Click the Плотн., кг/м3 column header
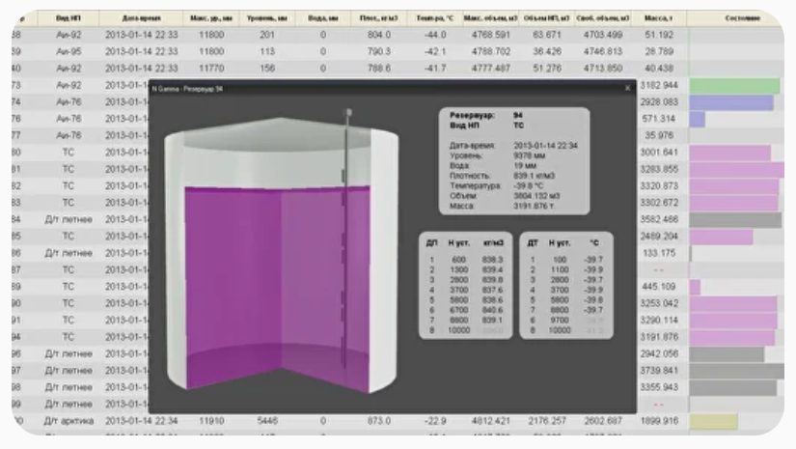 point(378,18)
